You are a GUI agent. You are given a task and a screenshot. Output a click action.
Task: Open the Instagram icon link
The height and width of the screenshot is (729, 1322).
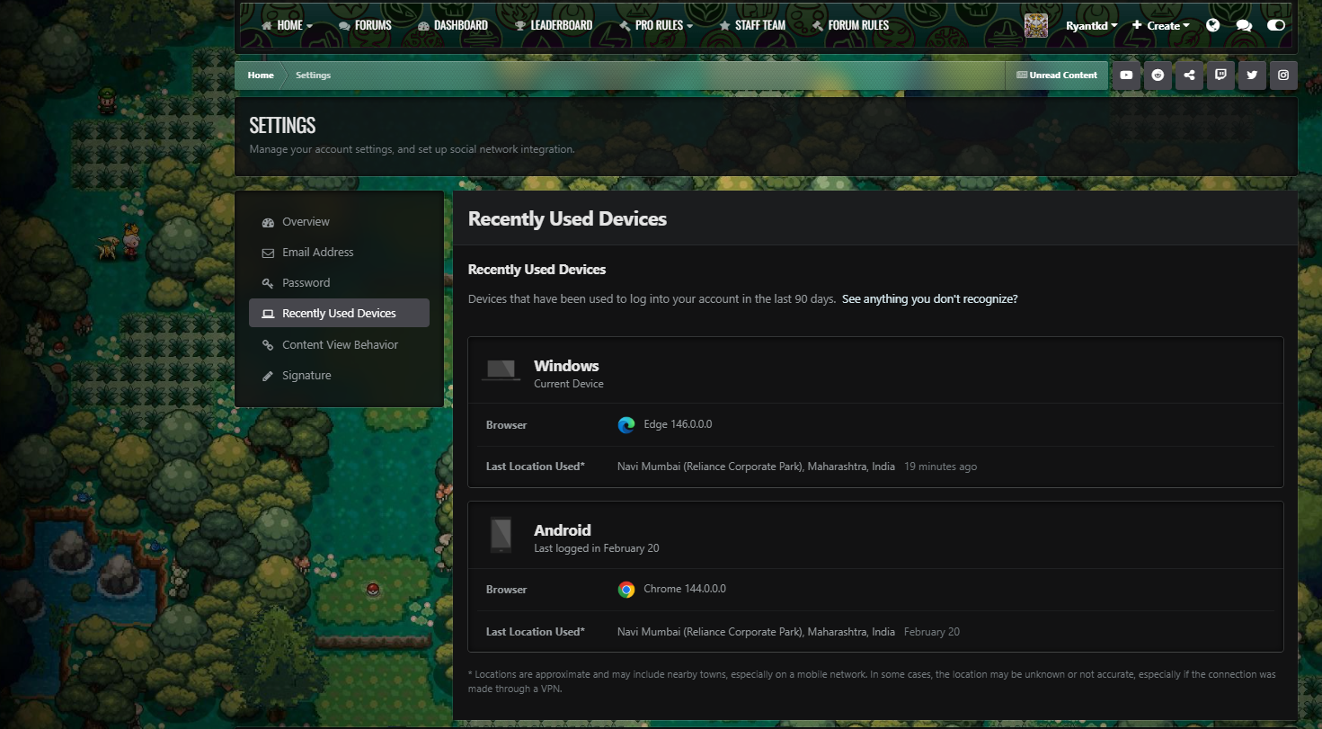1283,76
